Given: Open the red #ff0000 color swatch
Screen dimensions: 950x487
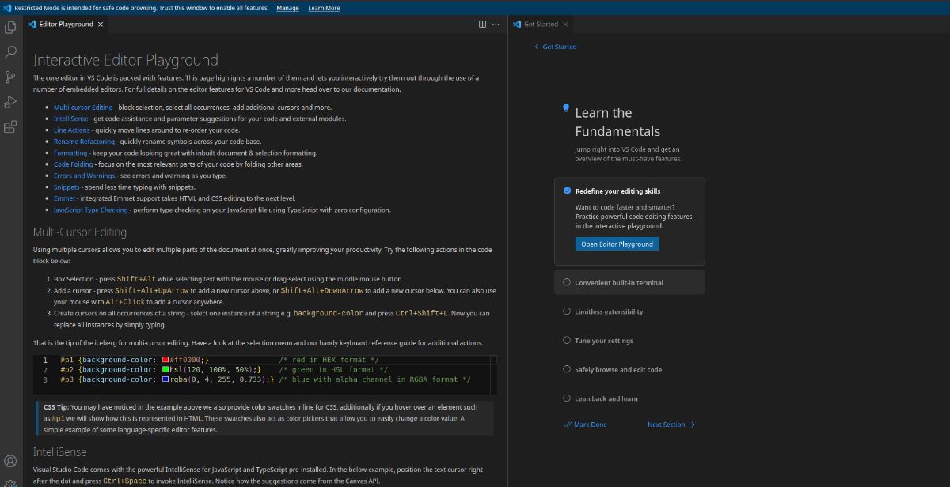Looking at the screenshot, I should (165, 360).
